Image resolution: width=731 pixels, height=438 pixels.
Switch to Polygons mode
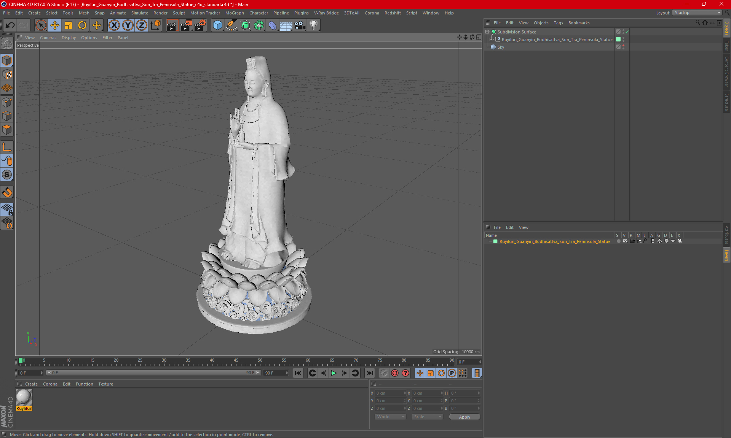(7, 130)
